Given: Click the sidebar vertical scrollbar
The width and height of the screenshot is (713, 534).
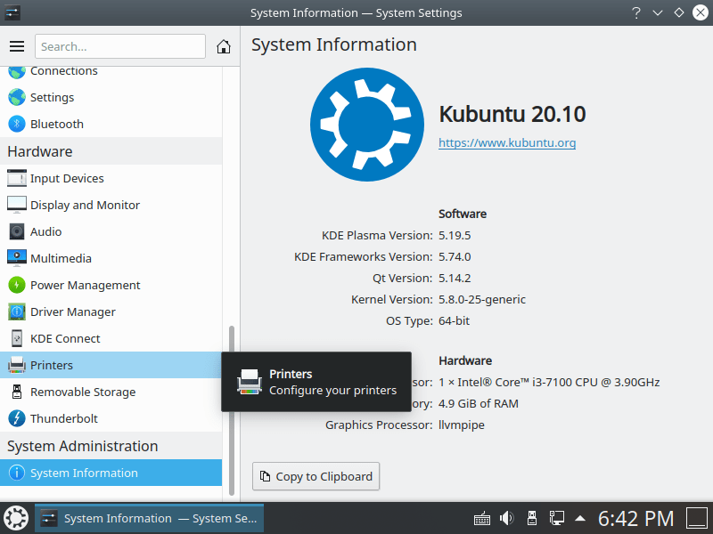Looking at the screenshot, I should [232, 410].
